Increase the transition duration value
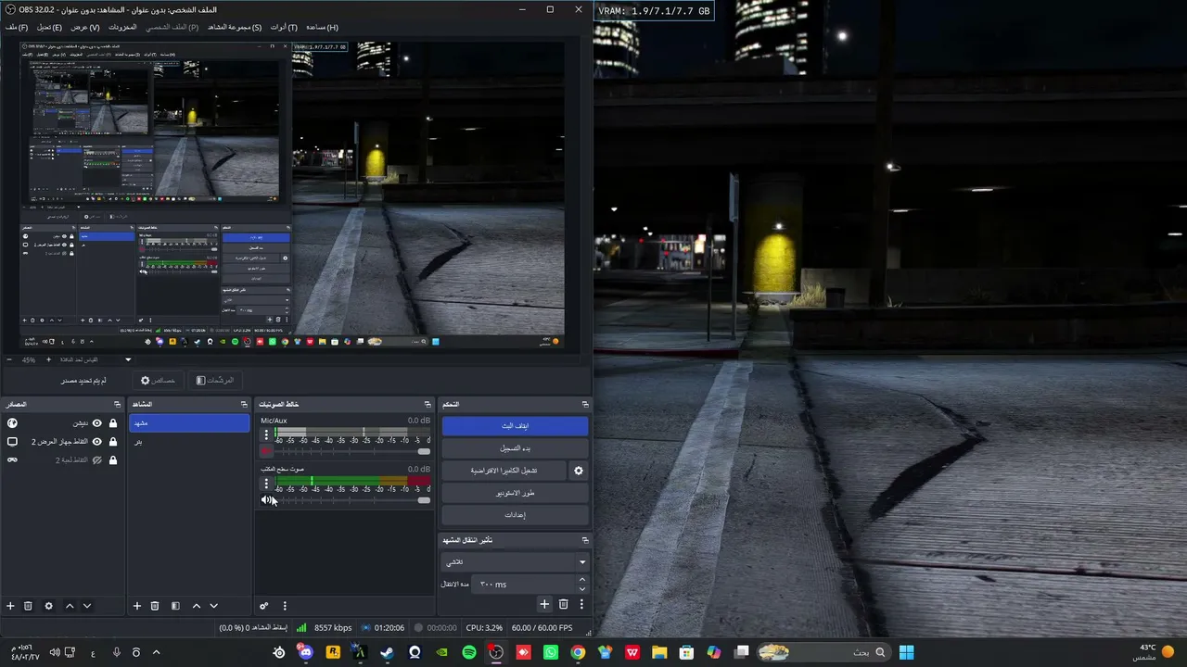Image resolution: width=1187 pixels, height=667 pixels. pyautogui.click(x=582, y=580)
